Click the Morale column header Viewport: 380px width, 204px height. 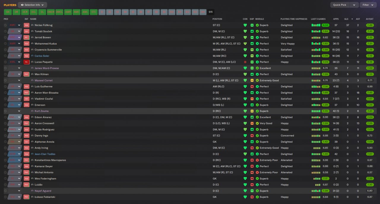tap(260, 19)
